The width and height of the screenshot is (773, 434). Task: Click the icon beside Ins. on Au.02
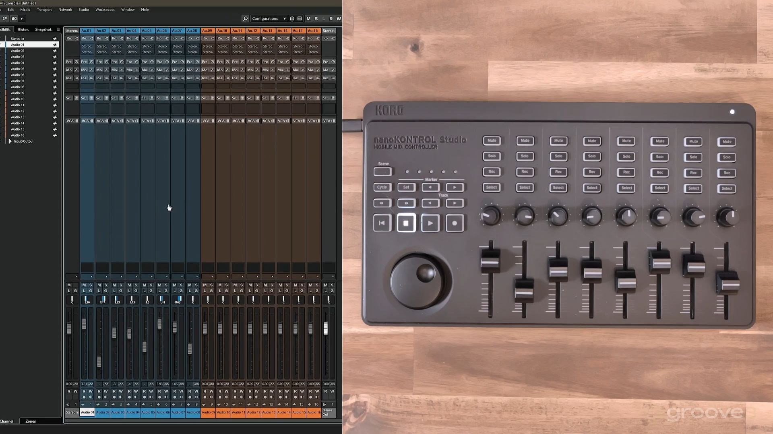coord(106,78)
